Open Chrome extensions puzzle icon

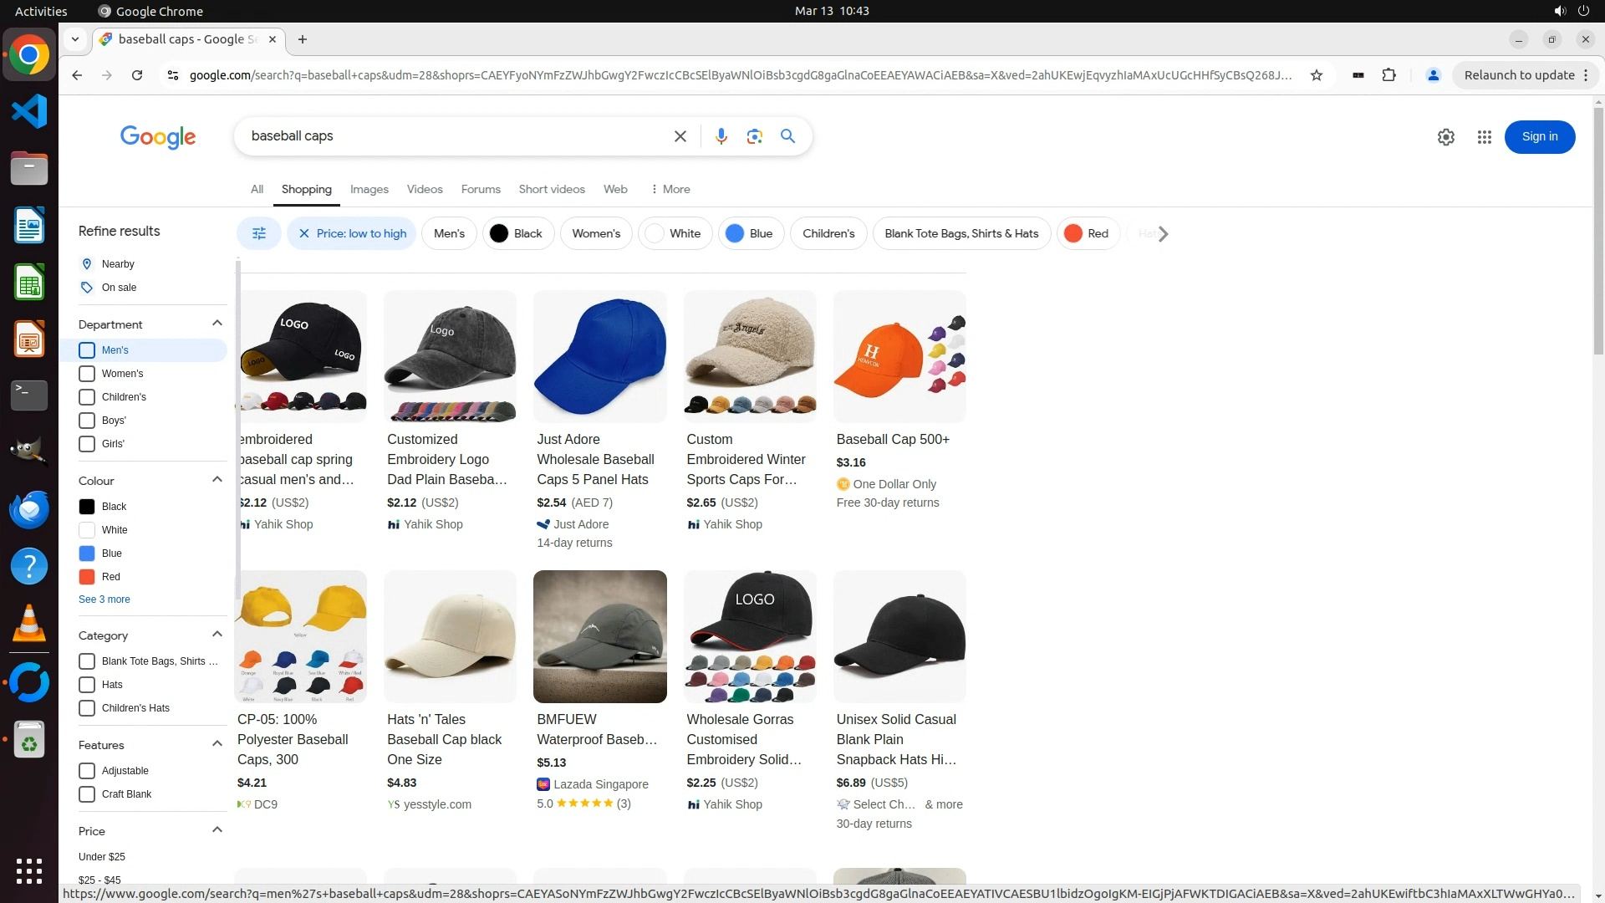pos(1388,75)
